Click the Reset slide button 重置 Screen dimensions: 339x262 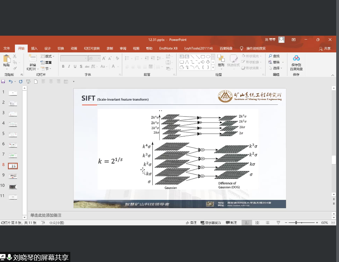46,62
